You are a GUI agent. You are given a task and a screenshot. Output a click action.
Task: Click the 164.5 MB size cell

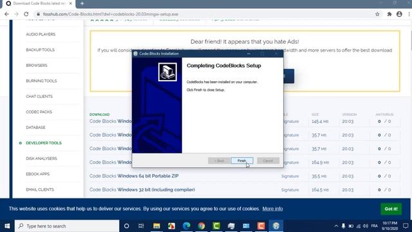[x=320, y=190]
